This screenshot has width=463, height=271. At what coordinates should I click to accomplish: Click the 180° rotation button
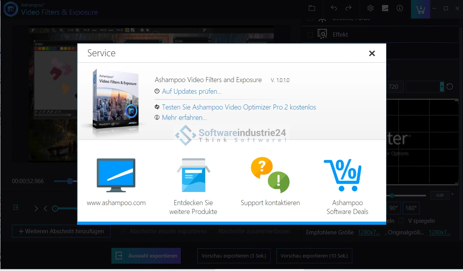[x=411, y=208]
